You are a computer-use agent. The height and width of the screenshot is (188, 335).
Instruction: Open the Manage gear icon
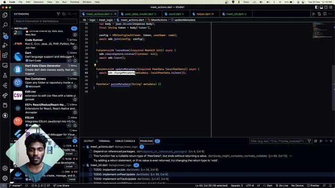(5, 178)
